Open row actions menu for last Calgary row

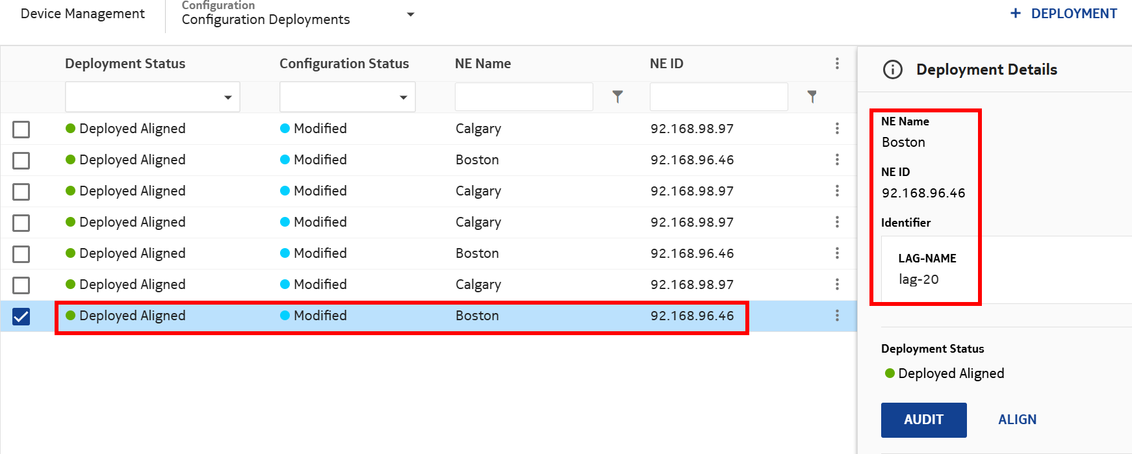(x=837, y=284)
